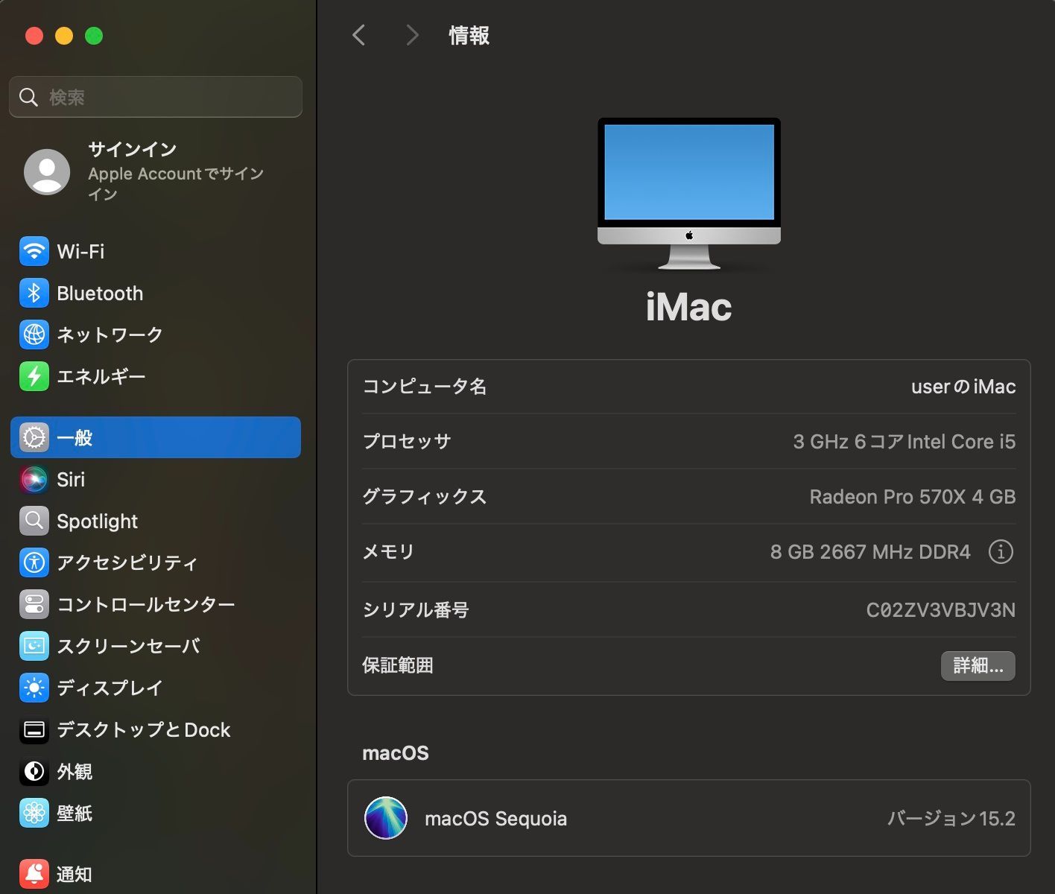
Task: Click the memory info circle icon
Action: coord(1001,552)
